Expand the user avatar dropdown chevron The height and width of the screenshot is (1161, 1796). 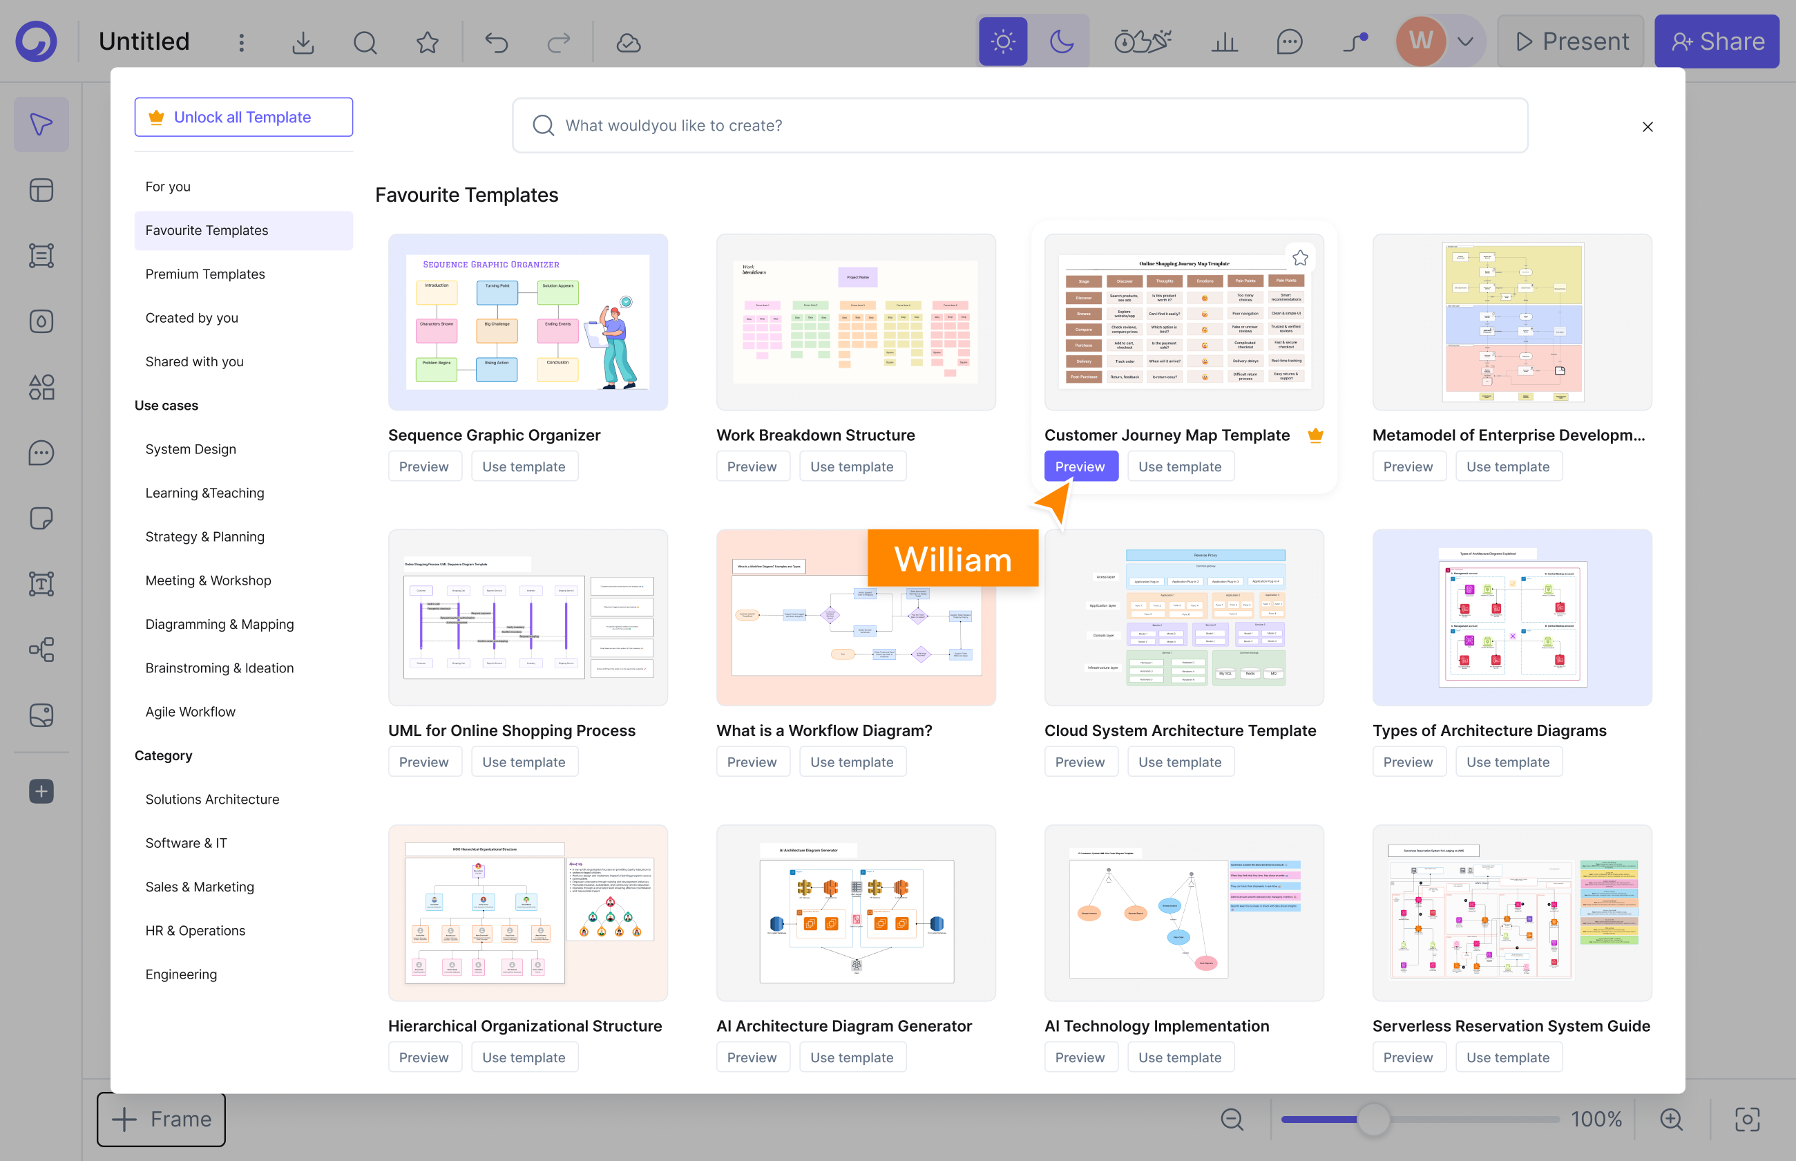(1464, 41)
